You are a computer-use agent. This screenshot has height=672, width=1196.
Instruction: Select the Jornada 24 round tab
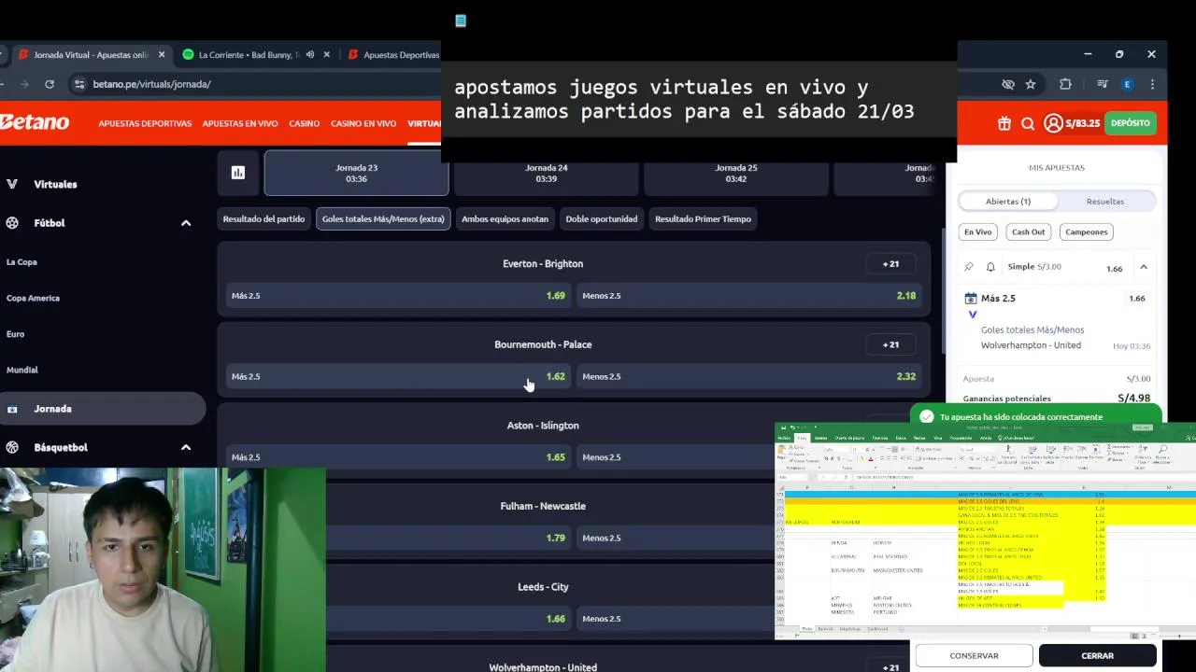(547, 173)
